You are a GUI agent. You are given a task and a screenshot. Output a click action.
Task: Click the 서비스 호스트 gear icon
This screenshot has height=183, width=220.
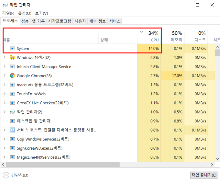click(x=12, y=130)
